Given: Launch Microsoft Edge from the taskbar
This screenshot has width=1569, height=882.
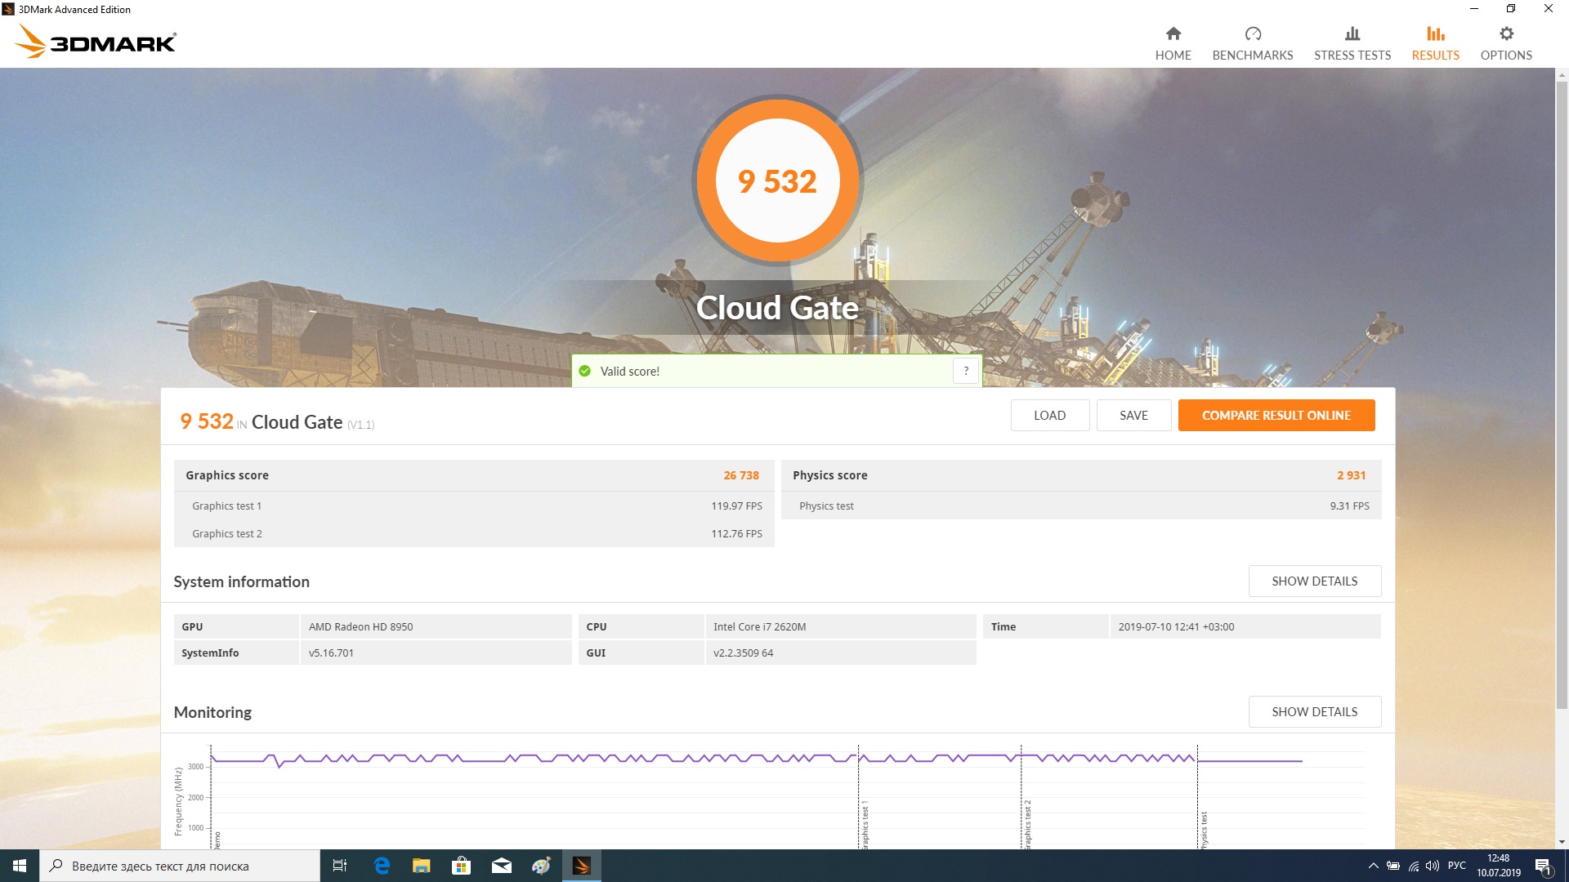Looking at the screenshot, I should (381, 866).
